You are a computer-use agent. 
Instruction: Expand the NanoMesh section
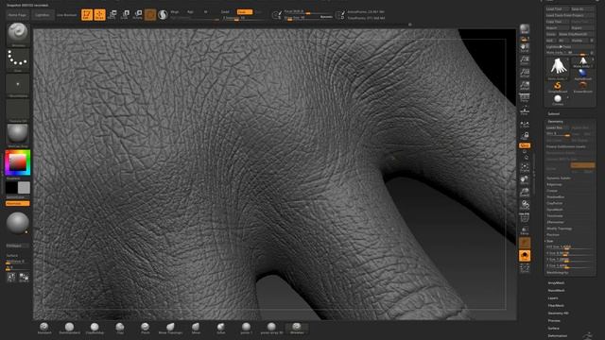click(x=556, y=291)
